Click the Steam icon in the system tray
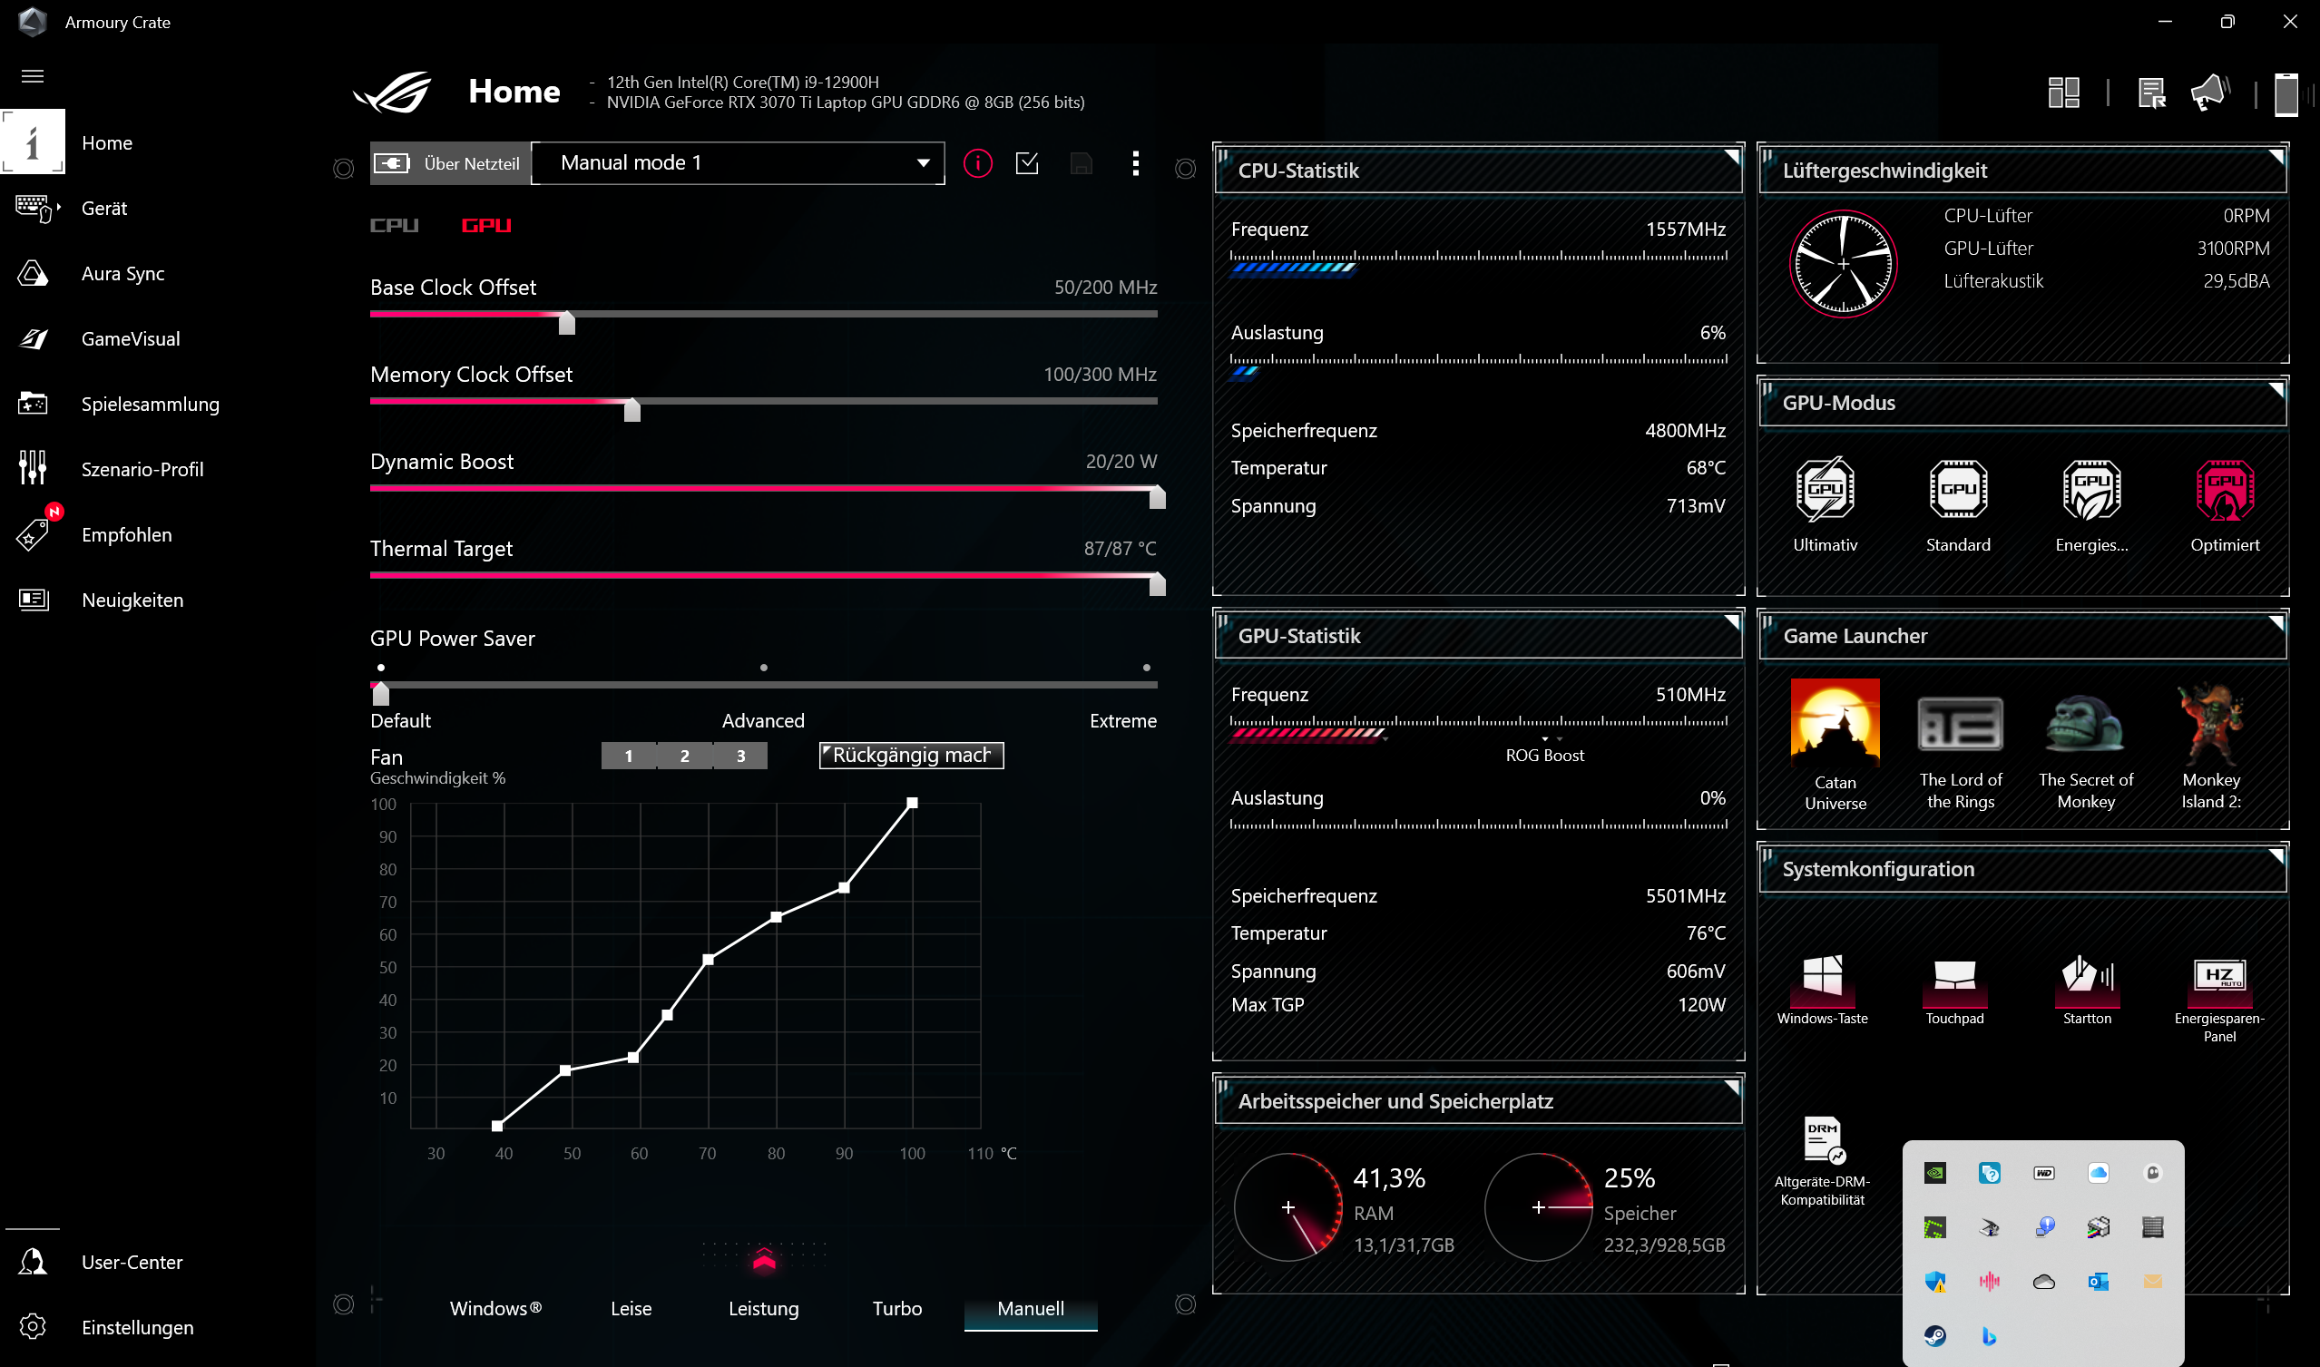Screen dimensions: 2320x1367 coord(1935,1334)
